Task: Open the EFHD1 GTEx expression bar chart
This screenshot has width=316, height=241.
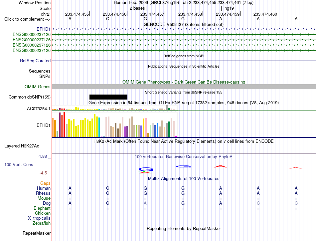Action: pyautogui.click(x=114, y=125)
